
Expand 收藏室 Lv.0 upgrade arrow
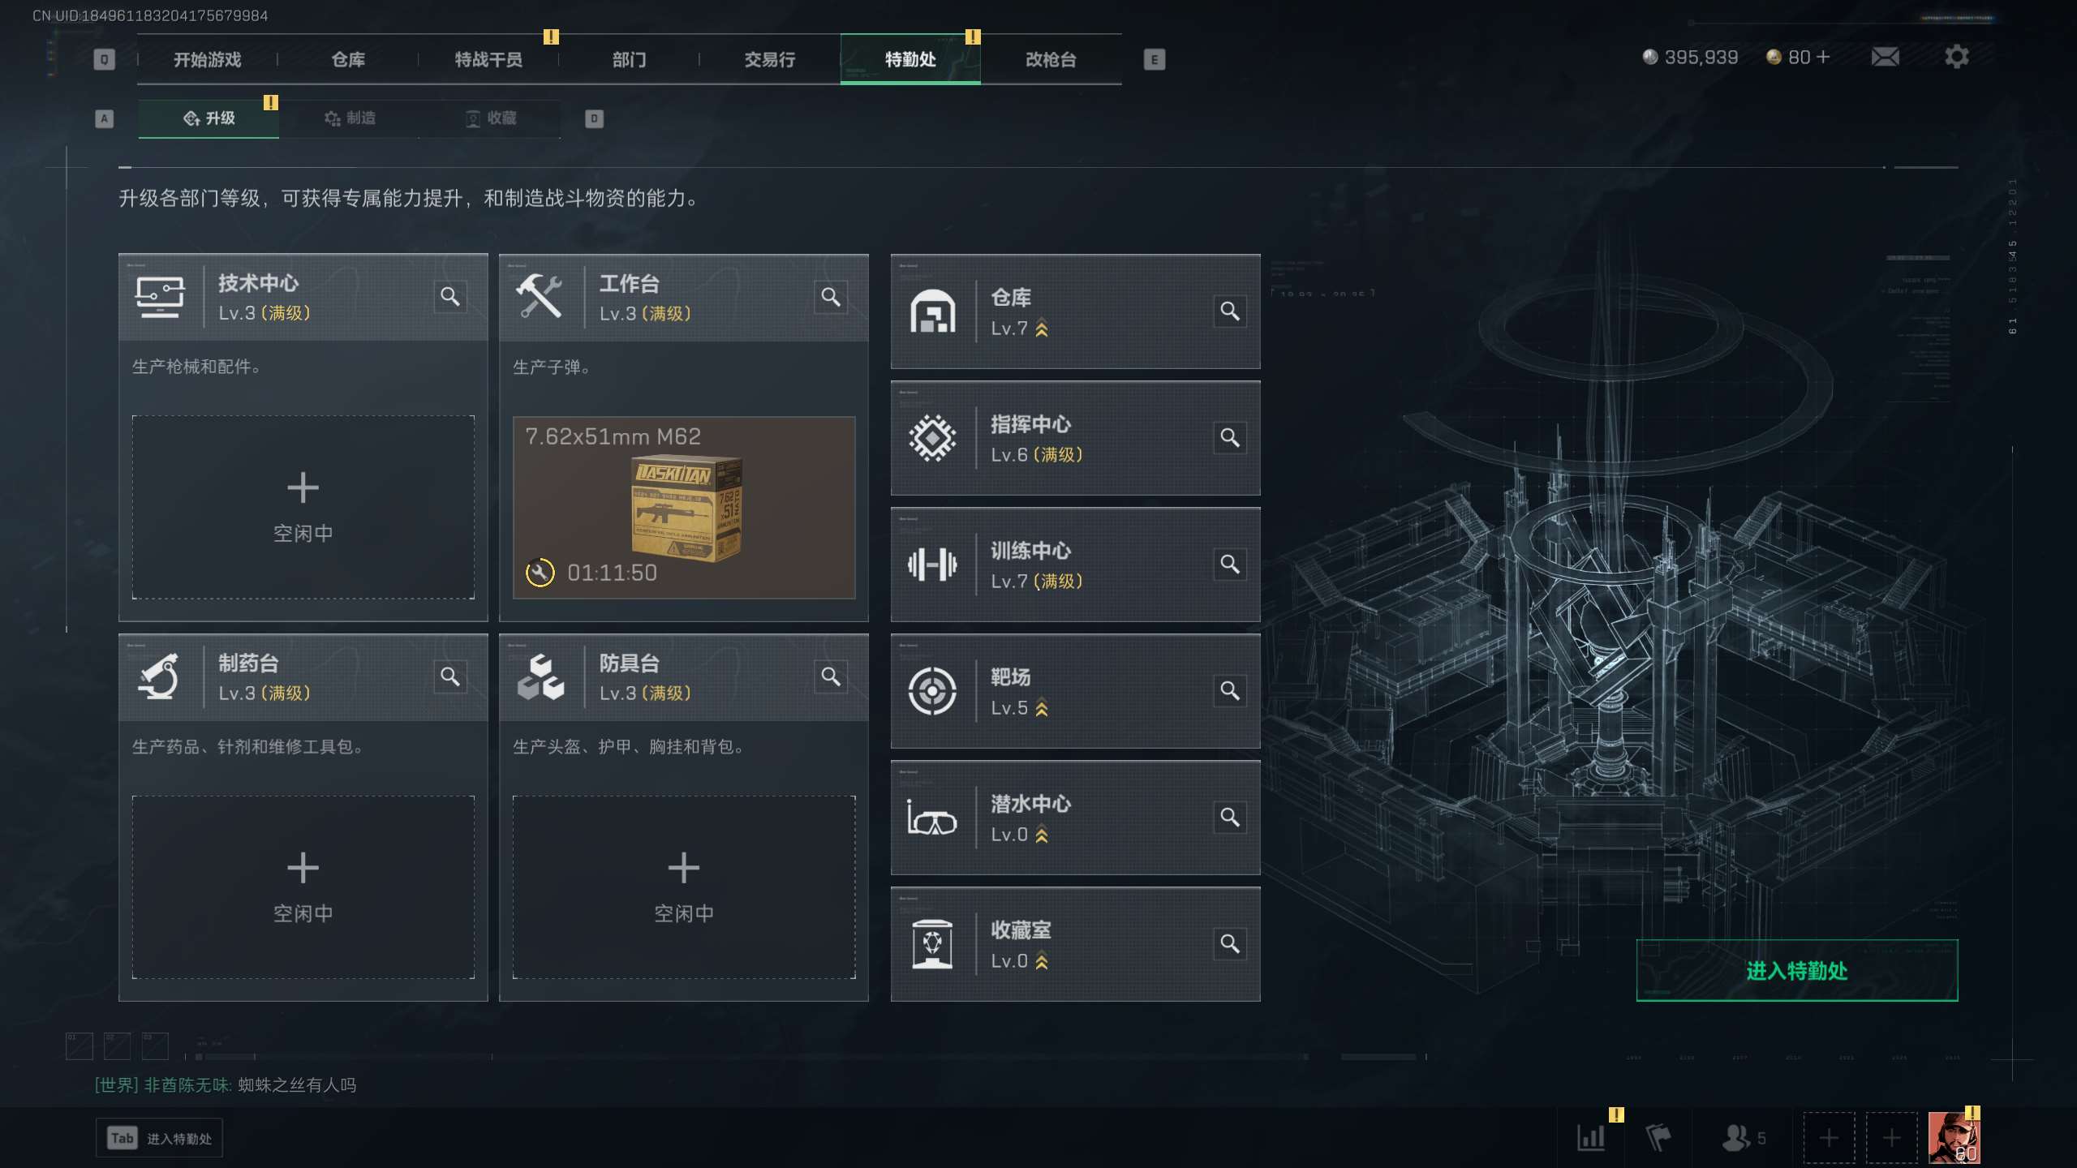point(1042,961)
